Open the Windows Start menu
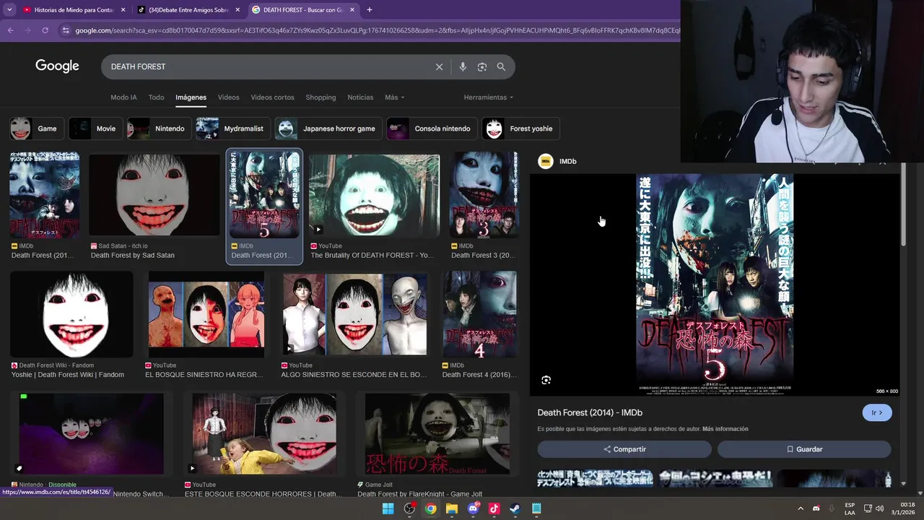This screenshot has width=924, height=520. click(x=388, y=508)
